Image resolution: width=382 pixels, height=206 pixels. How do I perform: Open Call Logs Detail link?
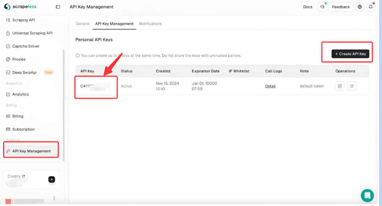click(x=270, y=86)
